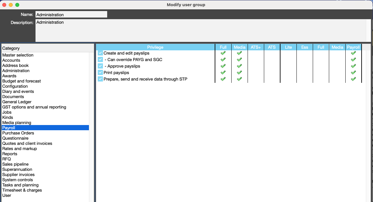Click Full checkmark for Approve payslips
The image size is (373, 202).
223,66
